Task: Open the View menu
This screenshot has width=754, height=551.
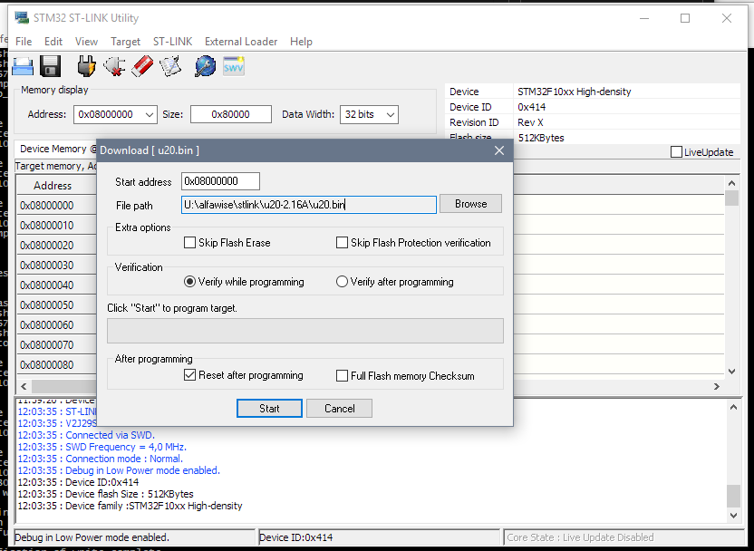Action: pyautogui.click(x=87, y=42)
